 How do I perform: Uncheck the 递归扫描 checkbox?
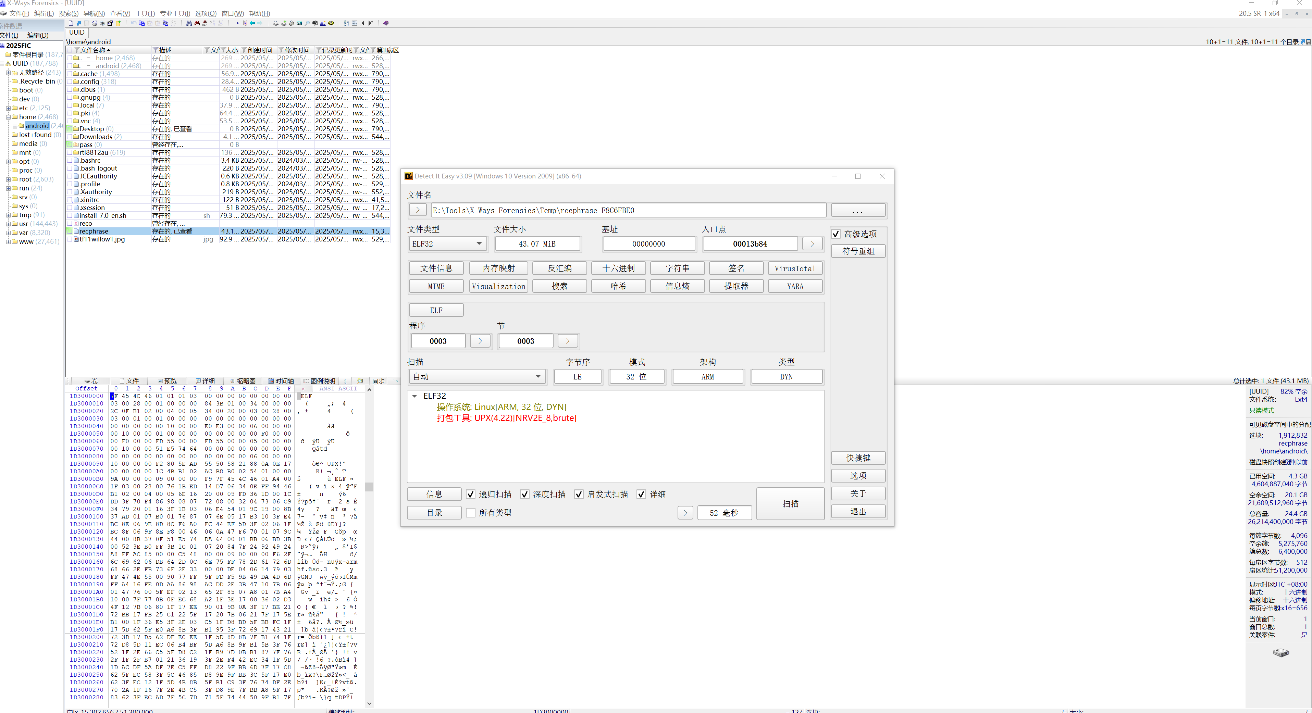pos(471,494)
